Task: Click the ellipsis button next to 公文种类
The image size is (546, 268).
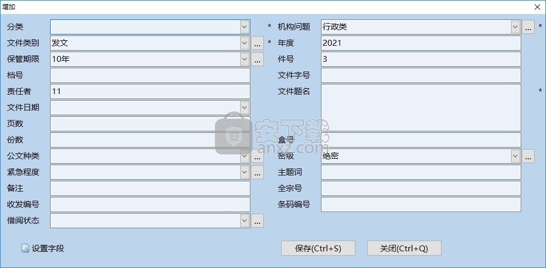Action: [257, 157]
